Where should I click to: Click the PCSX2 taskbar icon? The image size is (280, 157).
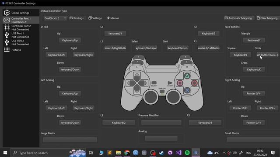pos(196,153)
